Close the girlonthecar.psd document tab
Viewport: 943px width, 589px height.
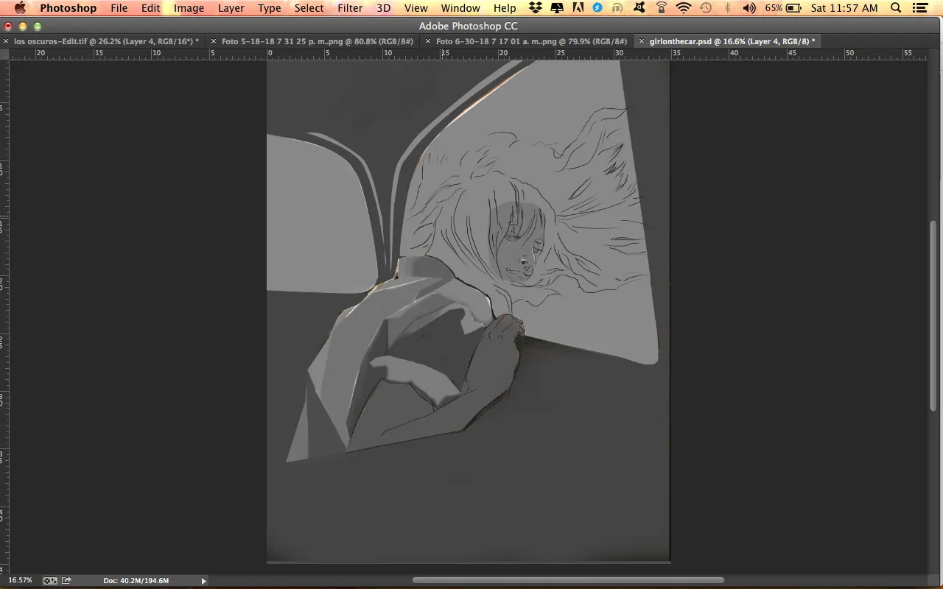click(x=642, y=42)
